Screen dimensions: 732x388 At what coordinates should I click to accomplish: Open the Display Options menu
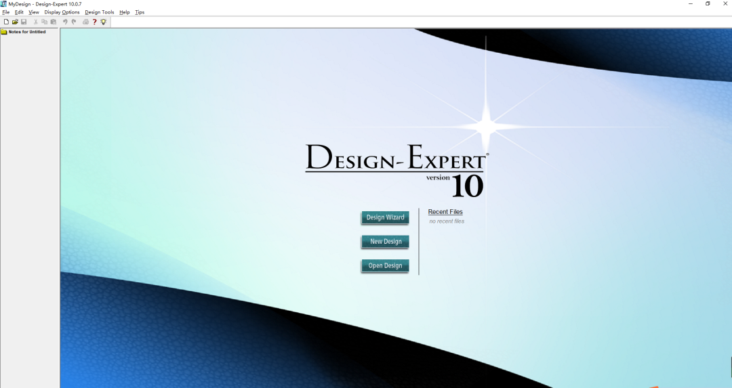coord(62,12)
